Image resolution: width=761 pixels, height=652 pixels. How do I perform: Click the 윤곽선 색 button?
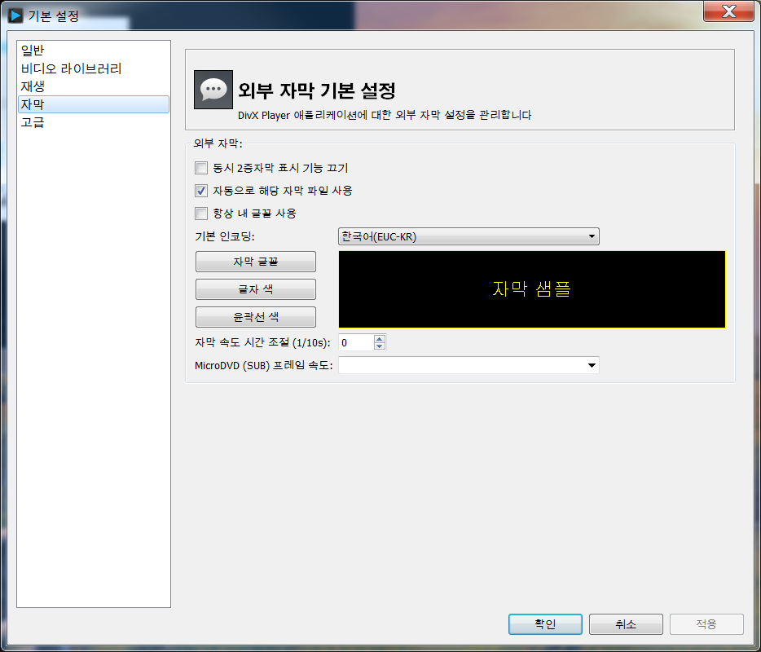click(255, 317)
